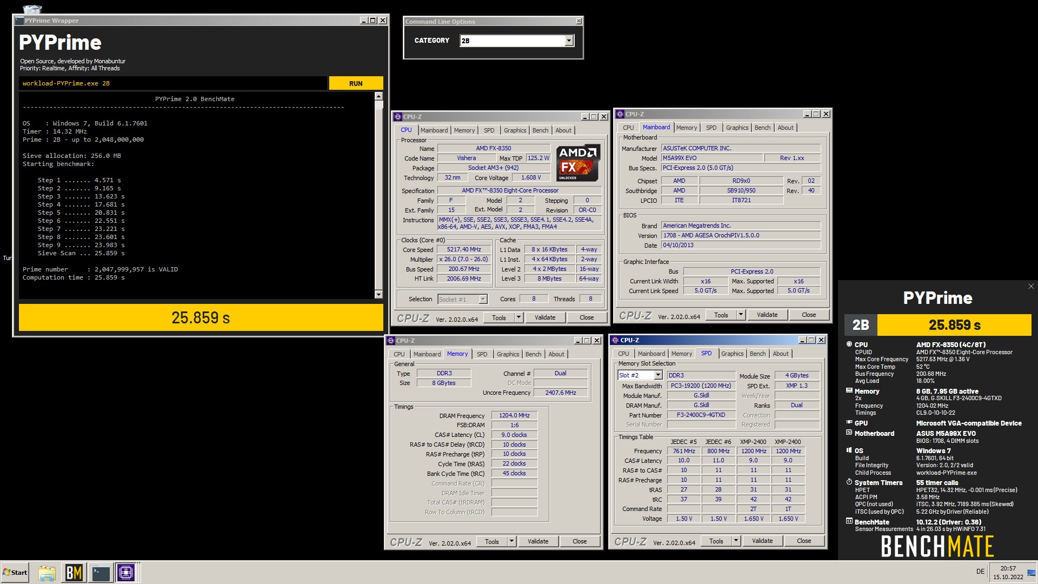The image size is (1038, 584).
Task: Expand Tools dropdown arrow in CPU-Z Memory window
Action: (511, 541)
